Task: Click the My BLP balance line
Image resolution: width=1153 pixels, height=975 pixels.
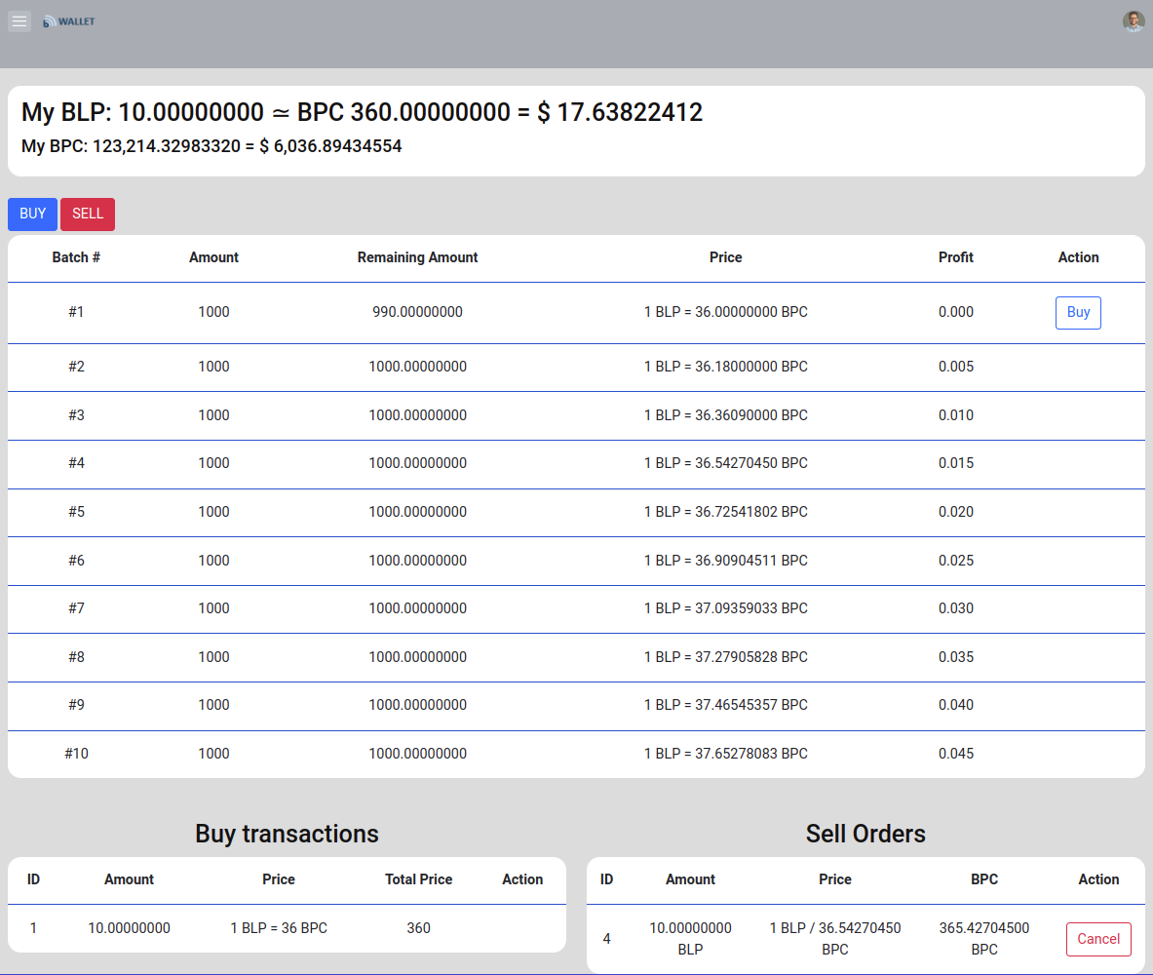Action: coord(362,113)
